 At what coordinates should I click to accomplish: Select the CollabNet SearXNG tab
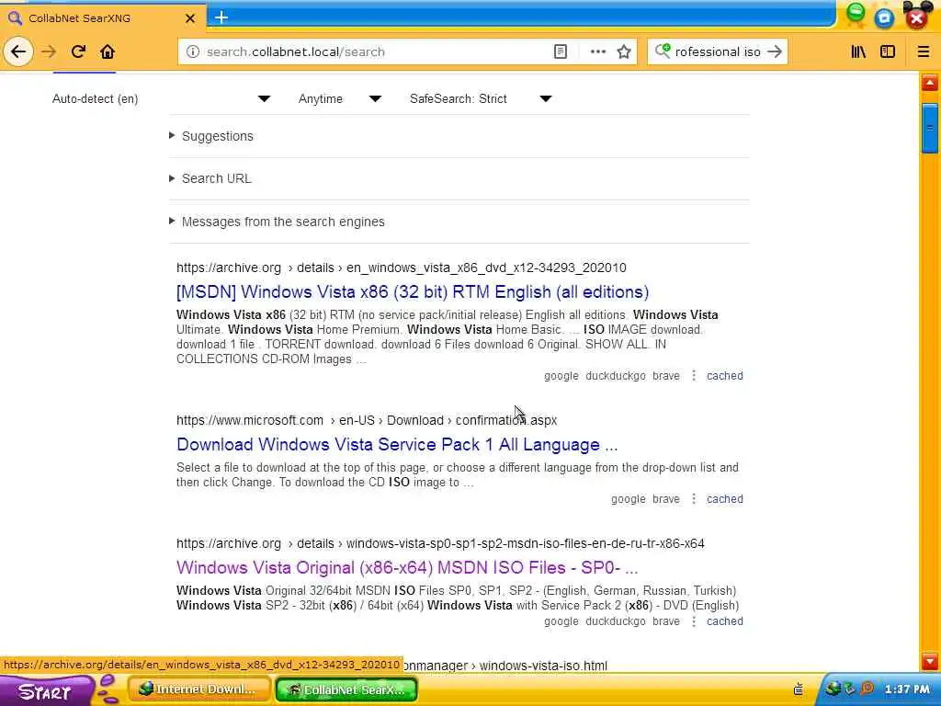[x=102, y=18]
